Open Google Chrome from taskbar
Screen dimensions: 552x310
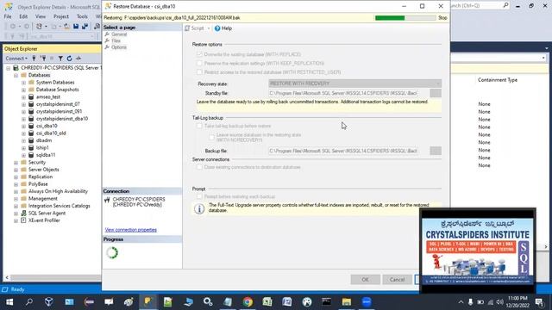[x=248, y=302]
